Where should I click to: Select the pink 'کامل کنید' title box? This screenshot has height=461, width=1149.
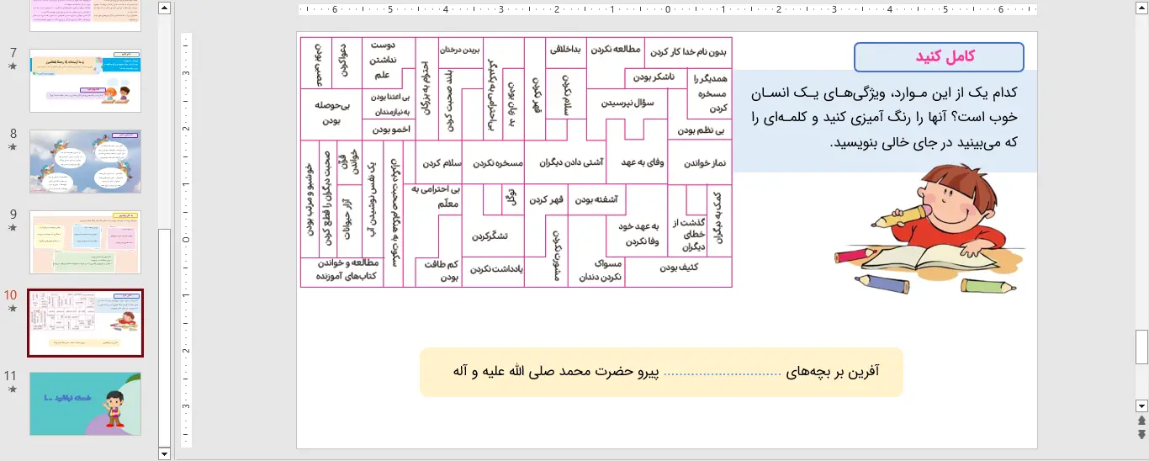tap(939, 57)
